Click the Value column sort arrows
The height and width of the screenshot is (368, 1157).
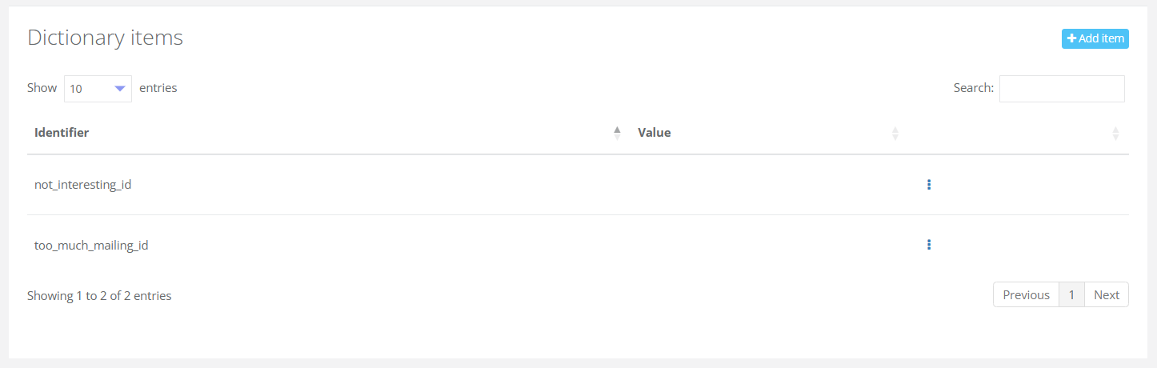click(x=895, y=133)
